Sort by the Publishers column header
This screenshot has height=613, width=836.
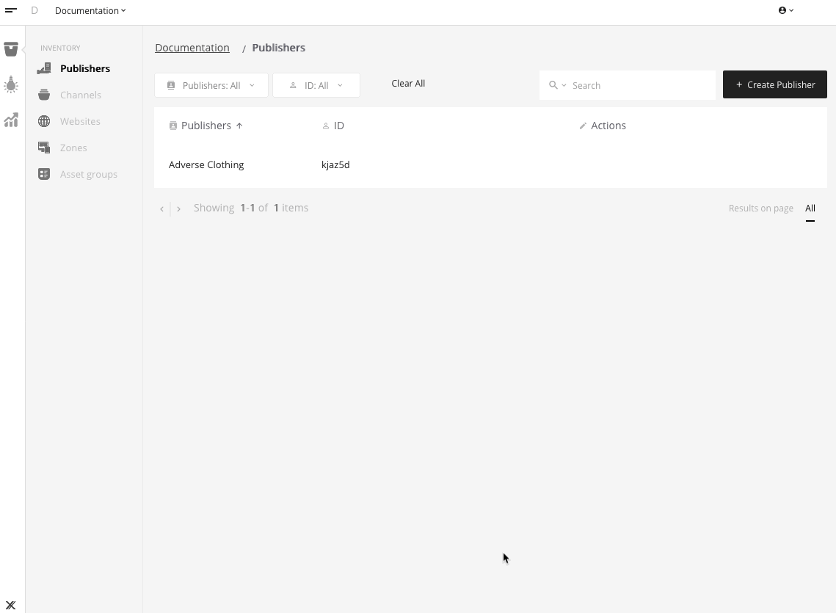(206, 126)
